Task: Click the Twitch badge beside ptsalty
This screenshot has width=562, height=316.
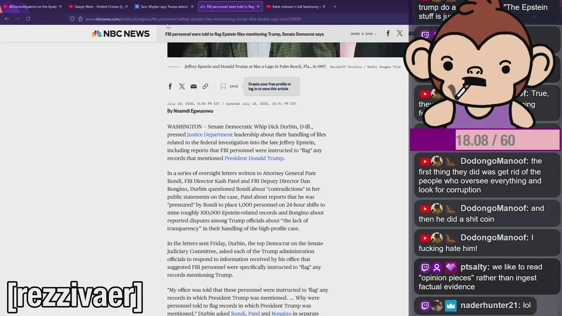Action: tap(425, 267)
